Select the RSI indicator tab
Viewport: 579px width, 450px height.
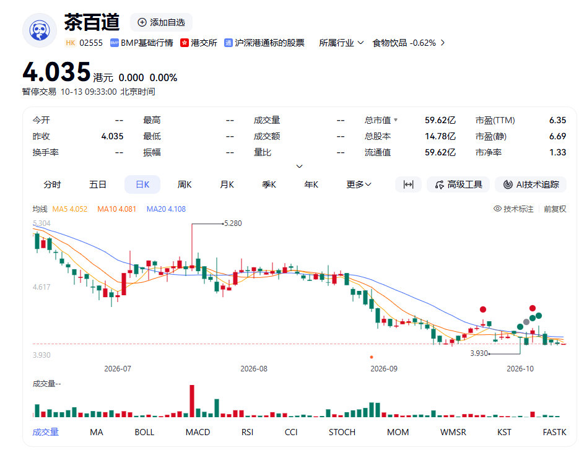click(248, 432)
